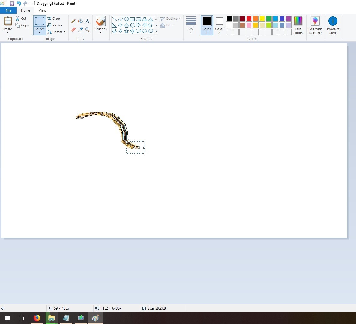The width and height of the screenshot is (356, 324).
Task: Choose the five-point star shape
Action: 127,31
